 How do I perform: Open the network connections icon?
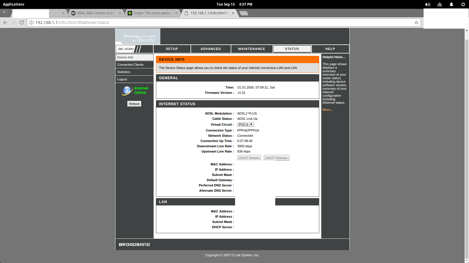point(440,4)
